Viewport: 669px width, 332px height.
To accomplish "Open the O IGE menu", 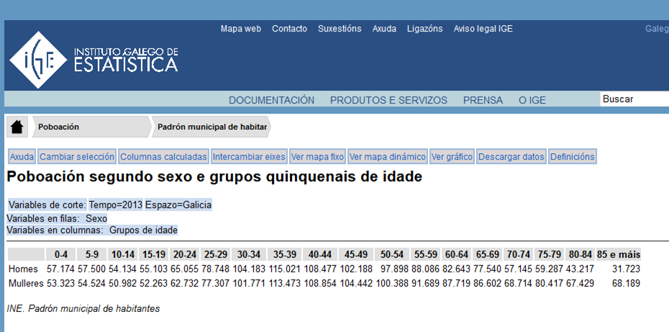I will coord(532,100).
